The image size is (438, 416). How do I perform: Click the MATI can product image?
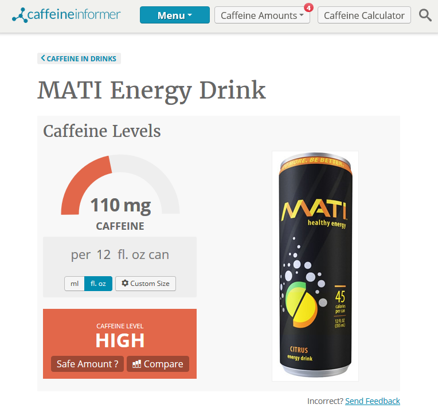coord(315,266)
